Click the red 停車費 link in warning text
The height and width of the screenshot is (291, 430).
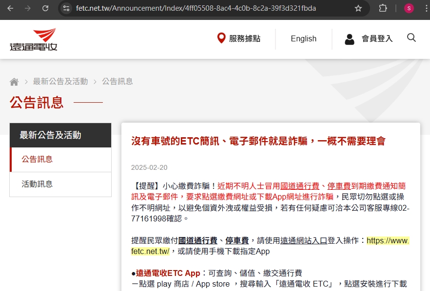tap(339, 186)
